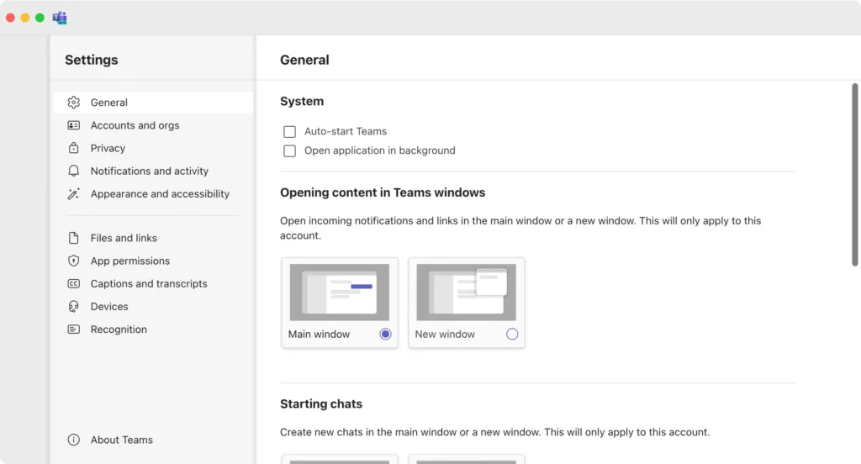The height and width of the screenshot is (464, 861).
Task: Click the Notifications bell icon
Action: 74,171
